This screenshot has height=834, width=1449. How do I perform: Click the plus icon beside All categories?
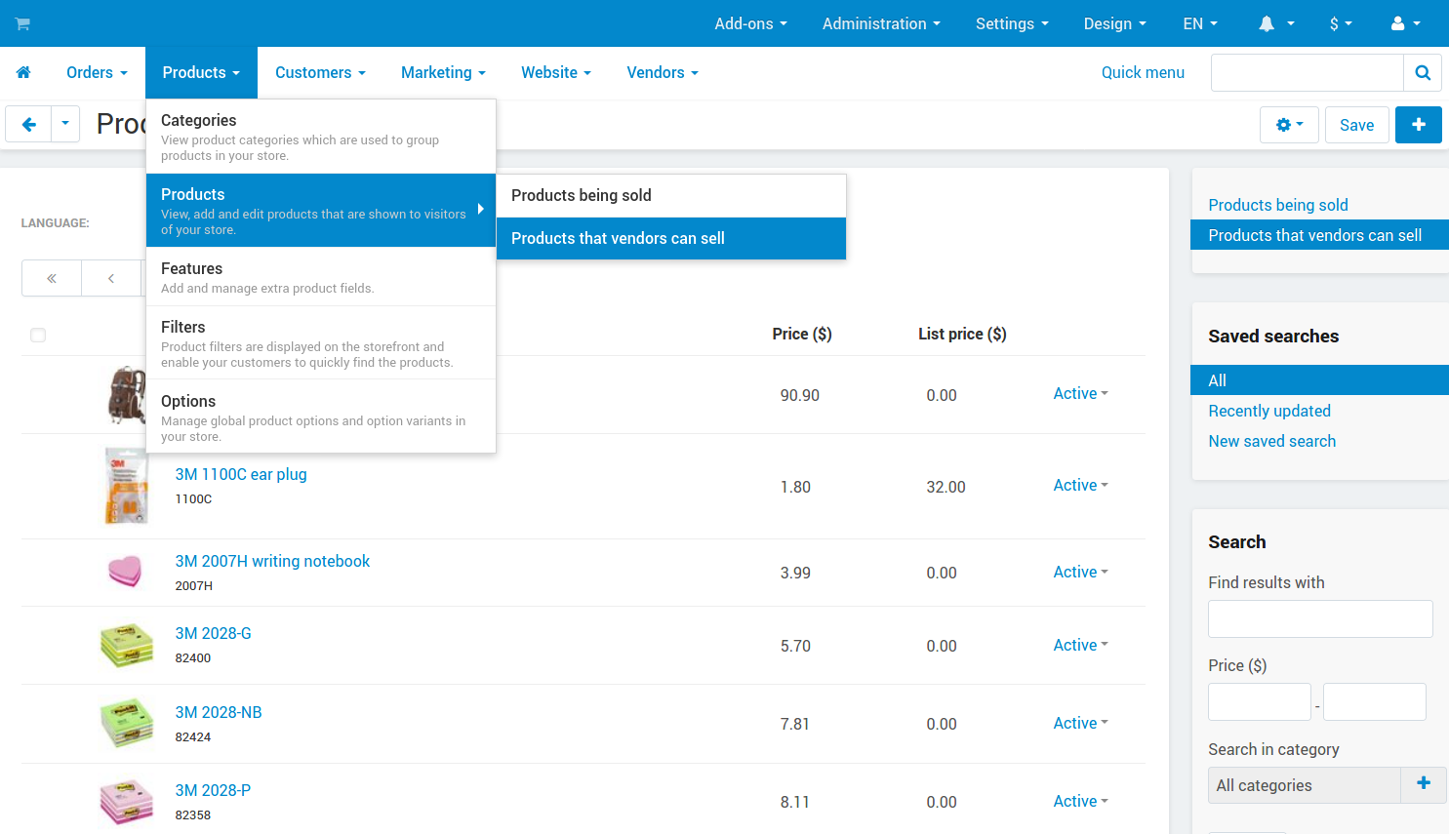pyautogui.click(x=1424, y=784)
